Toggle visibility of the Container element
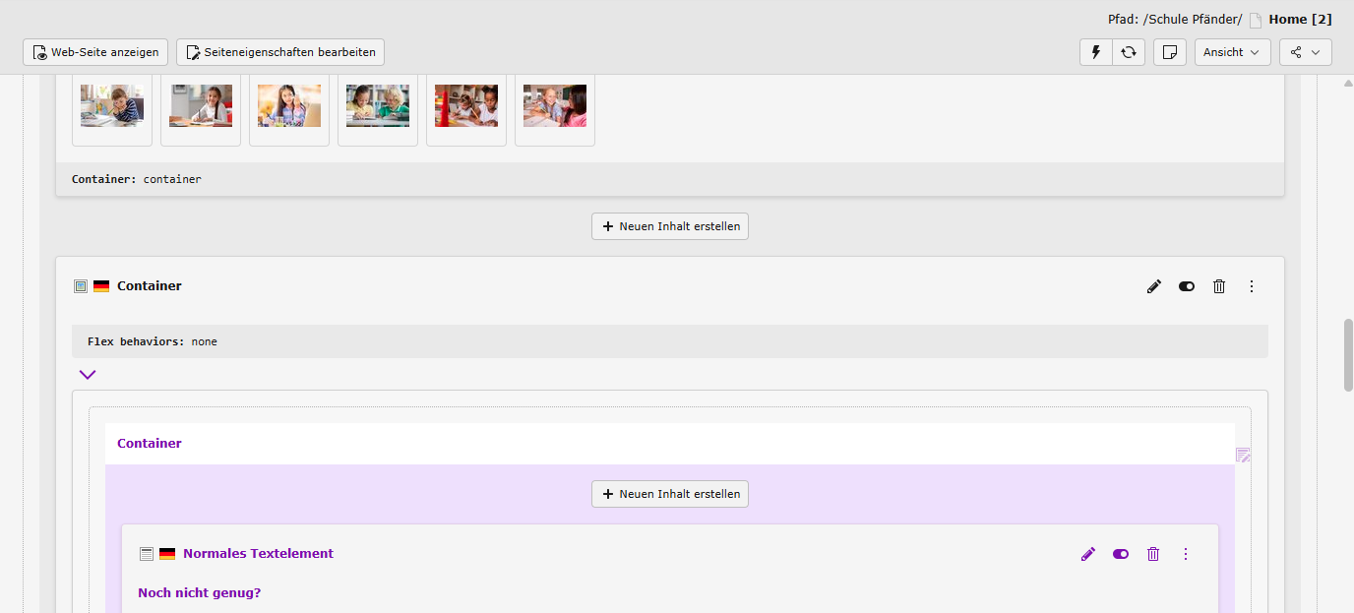 1187,286
